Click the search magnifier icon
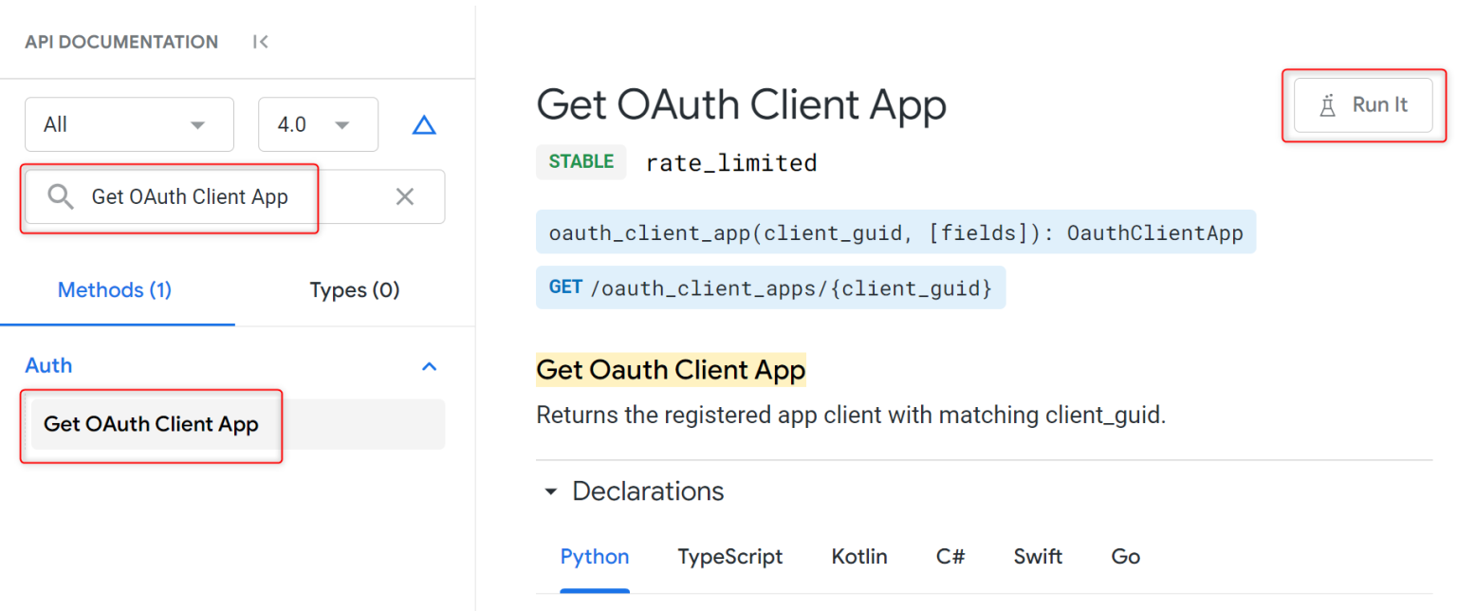Image resolution: width=1457 pixels, height=611 pixels. tap(61, 196)
